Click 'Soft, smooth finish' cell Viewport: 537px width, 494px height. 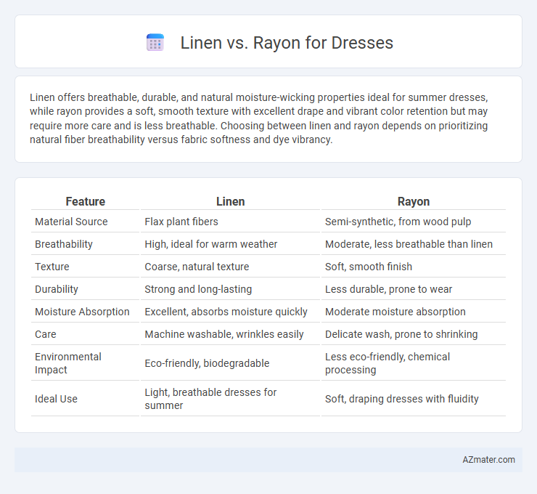[369, 267]
